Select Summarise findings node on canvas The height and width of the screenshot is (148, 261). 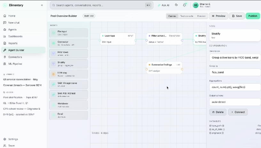[164, 68]
